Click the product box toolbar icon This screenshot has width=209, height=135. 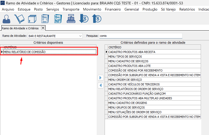32,19
